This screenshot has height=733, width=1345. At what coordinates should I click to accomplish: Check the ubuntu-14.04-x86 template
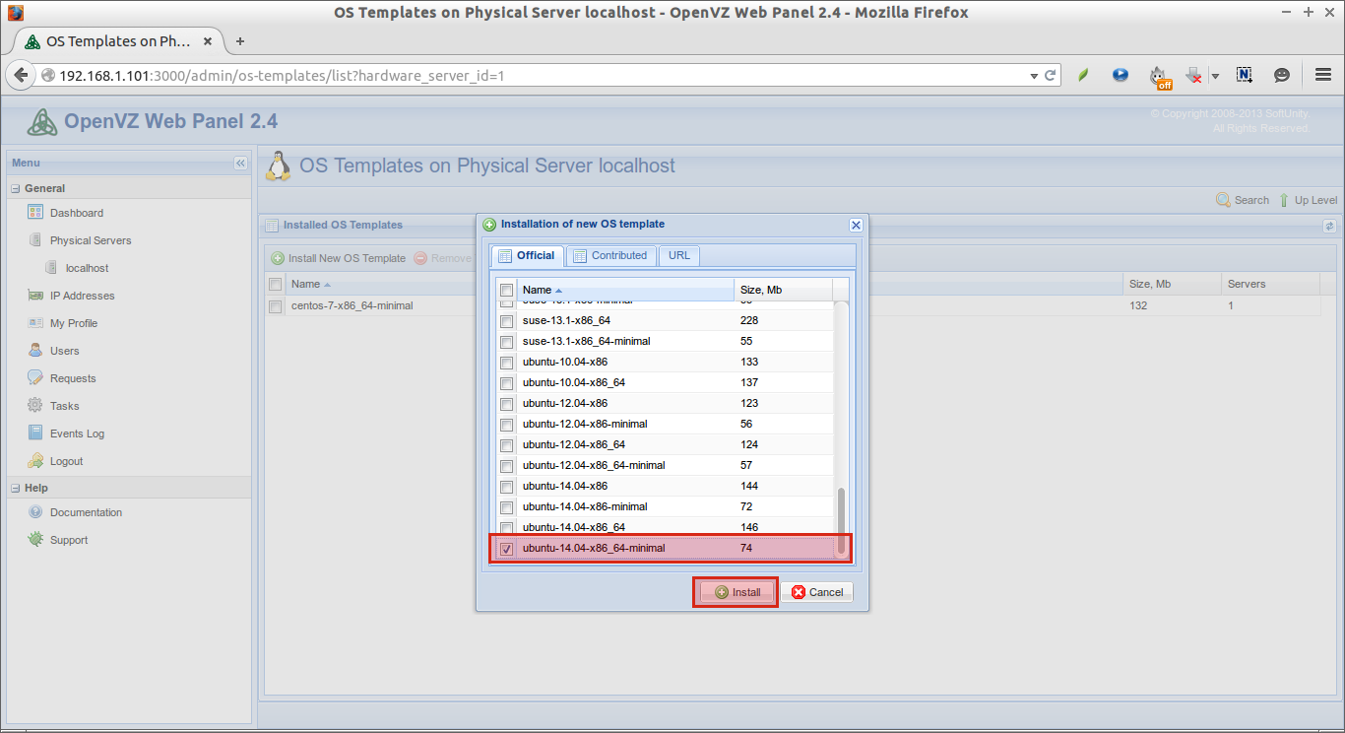[506, 487]
